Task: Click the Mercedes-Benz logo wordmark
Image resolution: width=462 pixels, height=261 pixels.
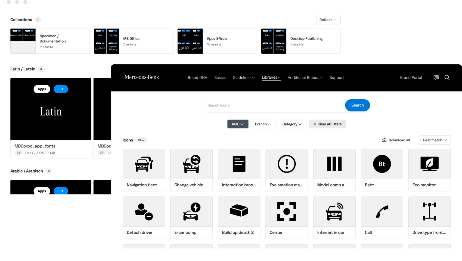Action: tap(142, 77)
